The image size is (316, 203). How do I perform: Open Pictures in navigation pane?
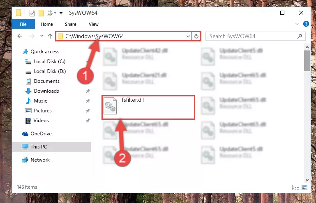coord(42,111)
